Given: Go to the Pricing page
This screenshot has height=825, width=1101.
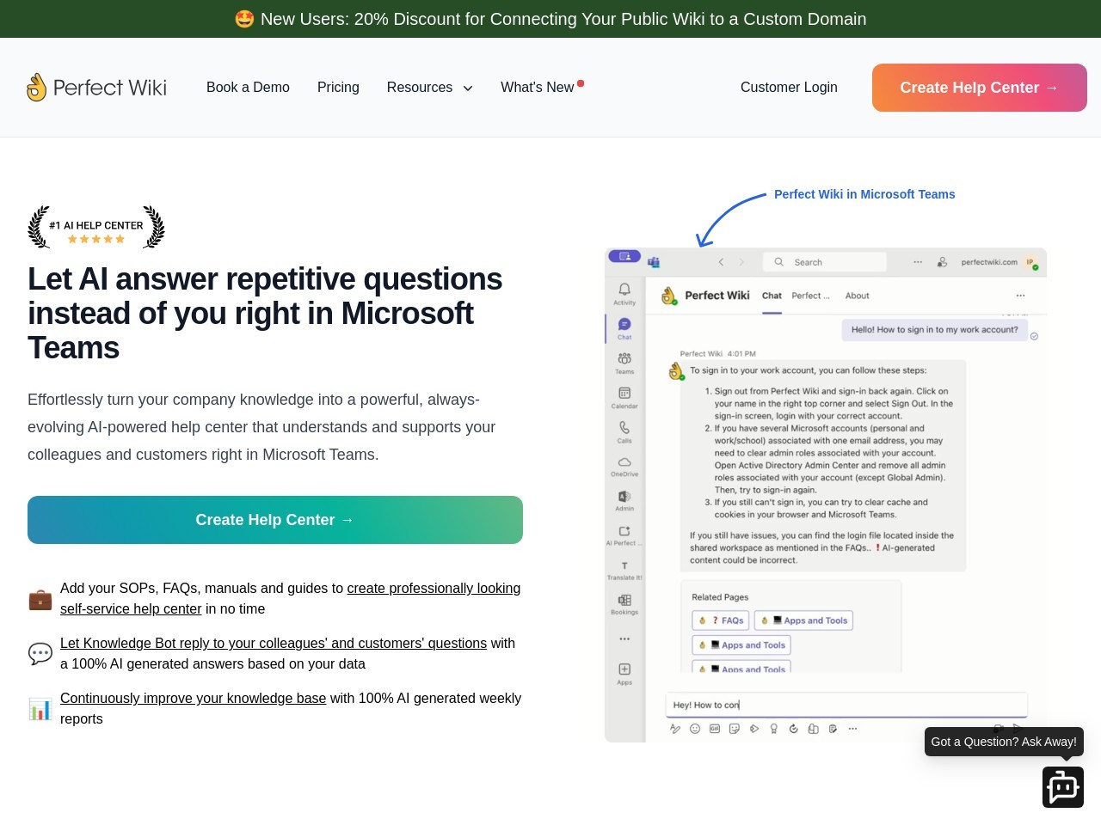Looking at the screenshot, I should 338,88.
